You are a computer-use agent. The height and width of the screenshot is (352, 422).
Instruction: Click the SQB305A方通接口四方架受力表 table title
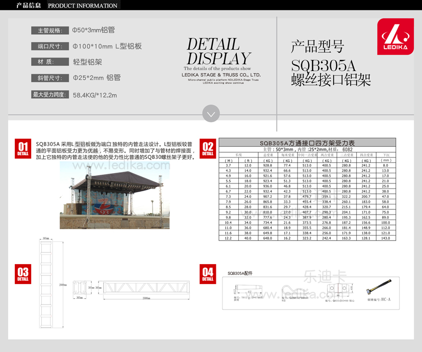pyautogui.click(x=307, y=143)
